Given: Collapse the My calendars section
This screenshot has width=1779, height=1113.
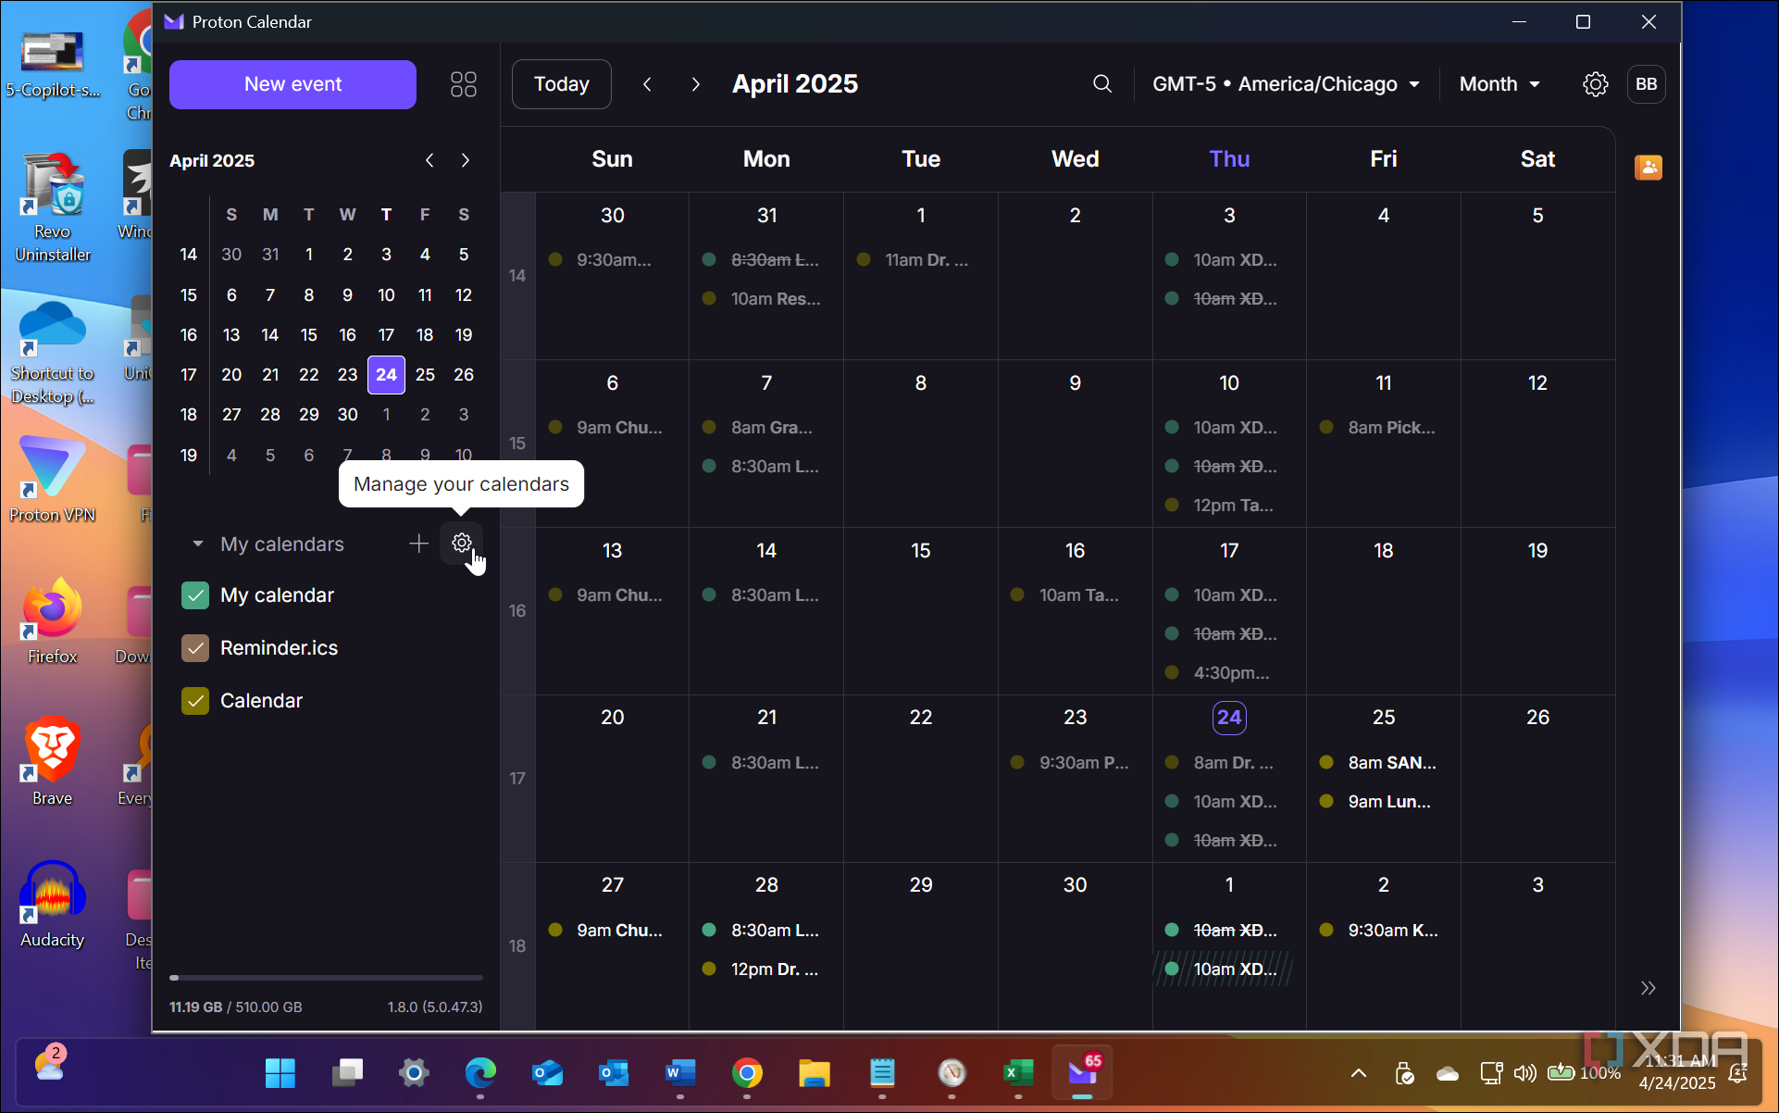Looking at the screenshot, I should [x=197, y=544].
